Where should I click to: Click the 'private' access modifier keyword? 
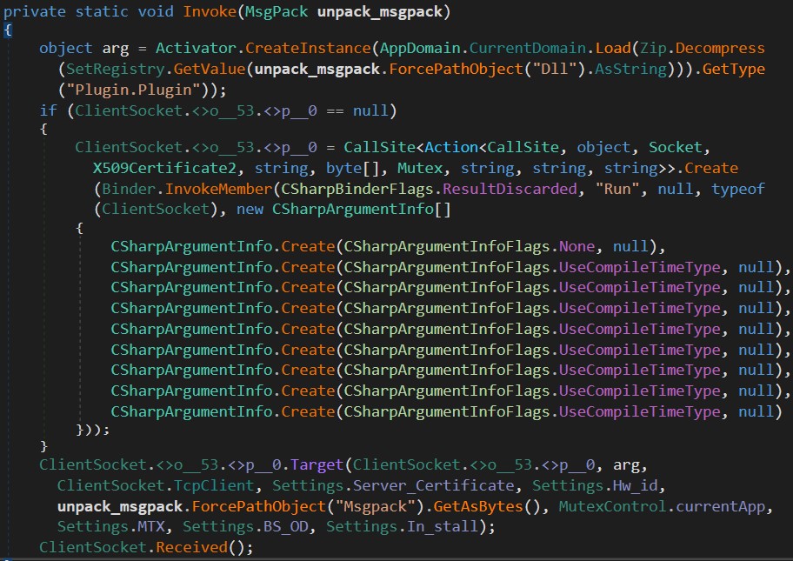35,11
